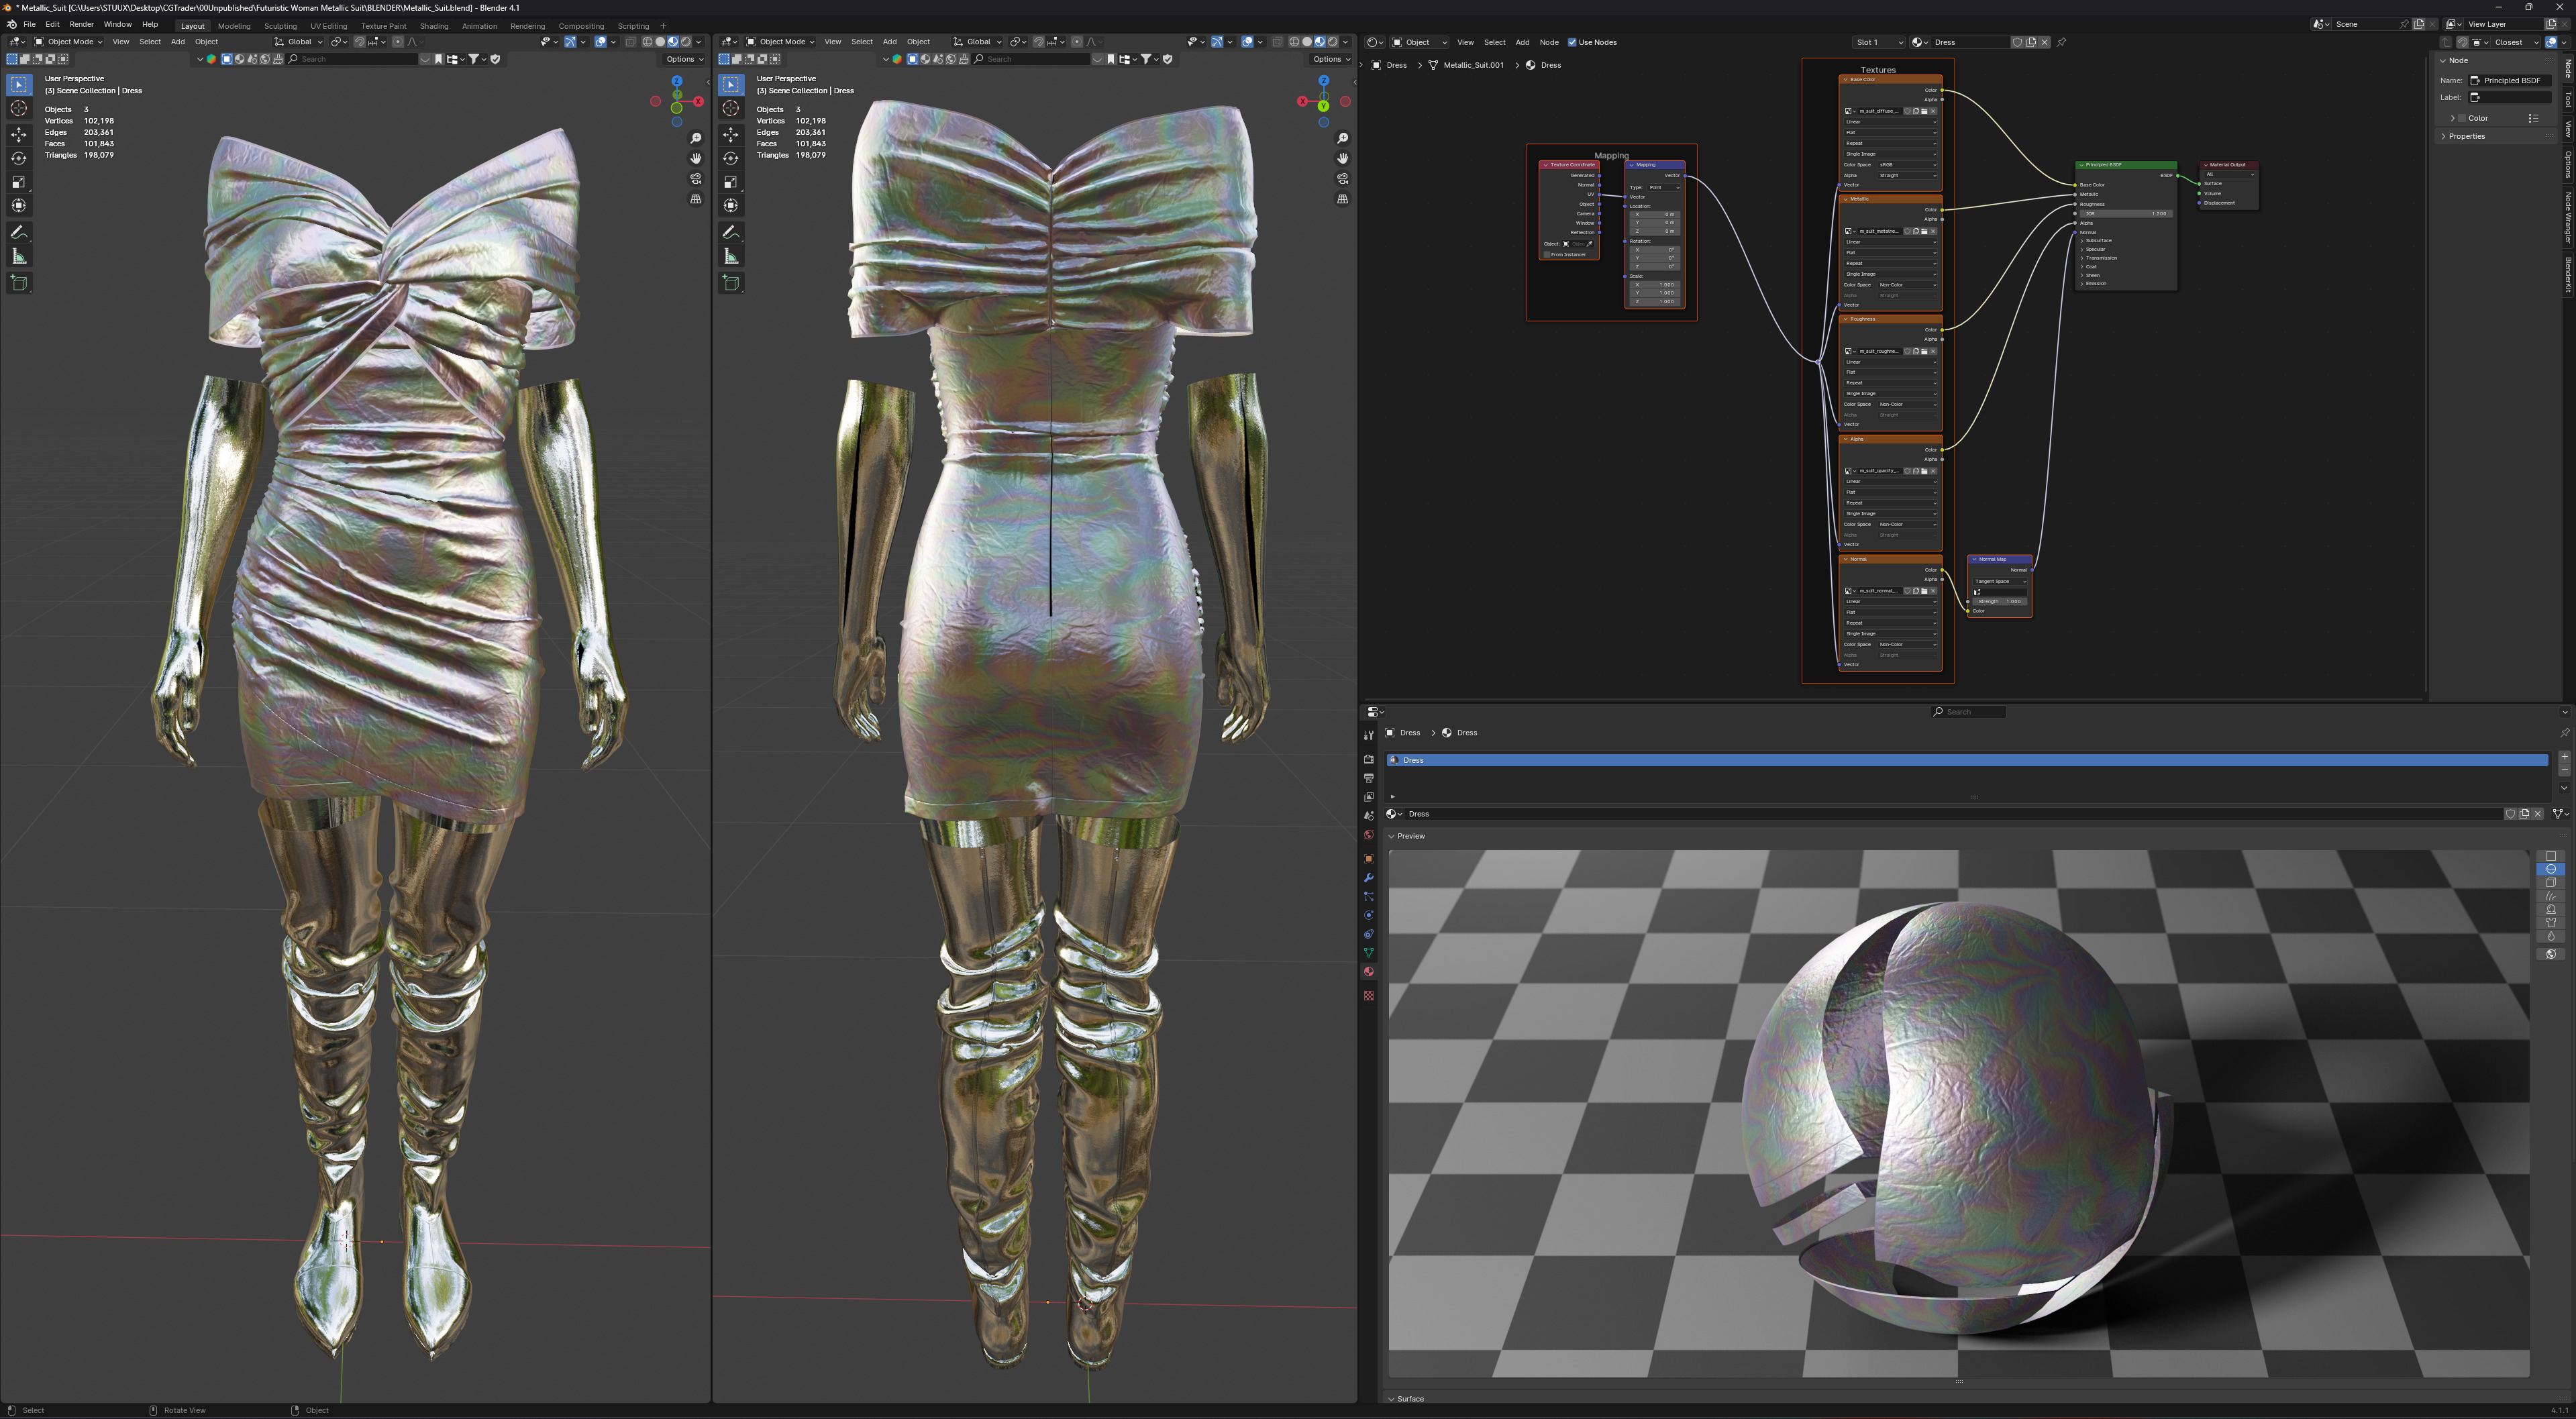
Task: Toggle camera view icon in left viewport
Action: (696, 179)
